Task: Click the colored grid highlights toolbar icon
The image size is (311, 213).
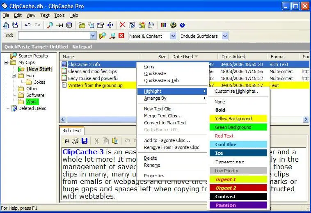Action: click(163, 25)
